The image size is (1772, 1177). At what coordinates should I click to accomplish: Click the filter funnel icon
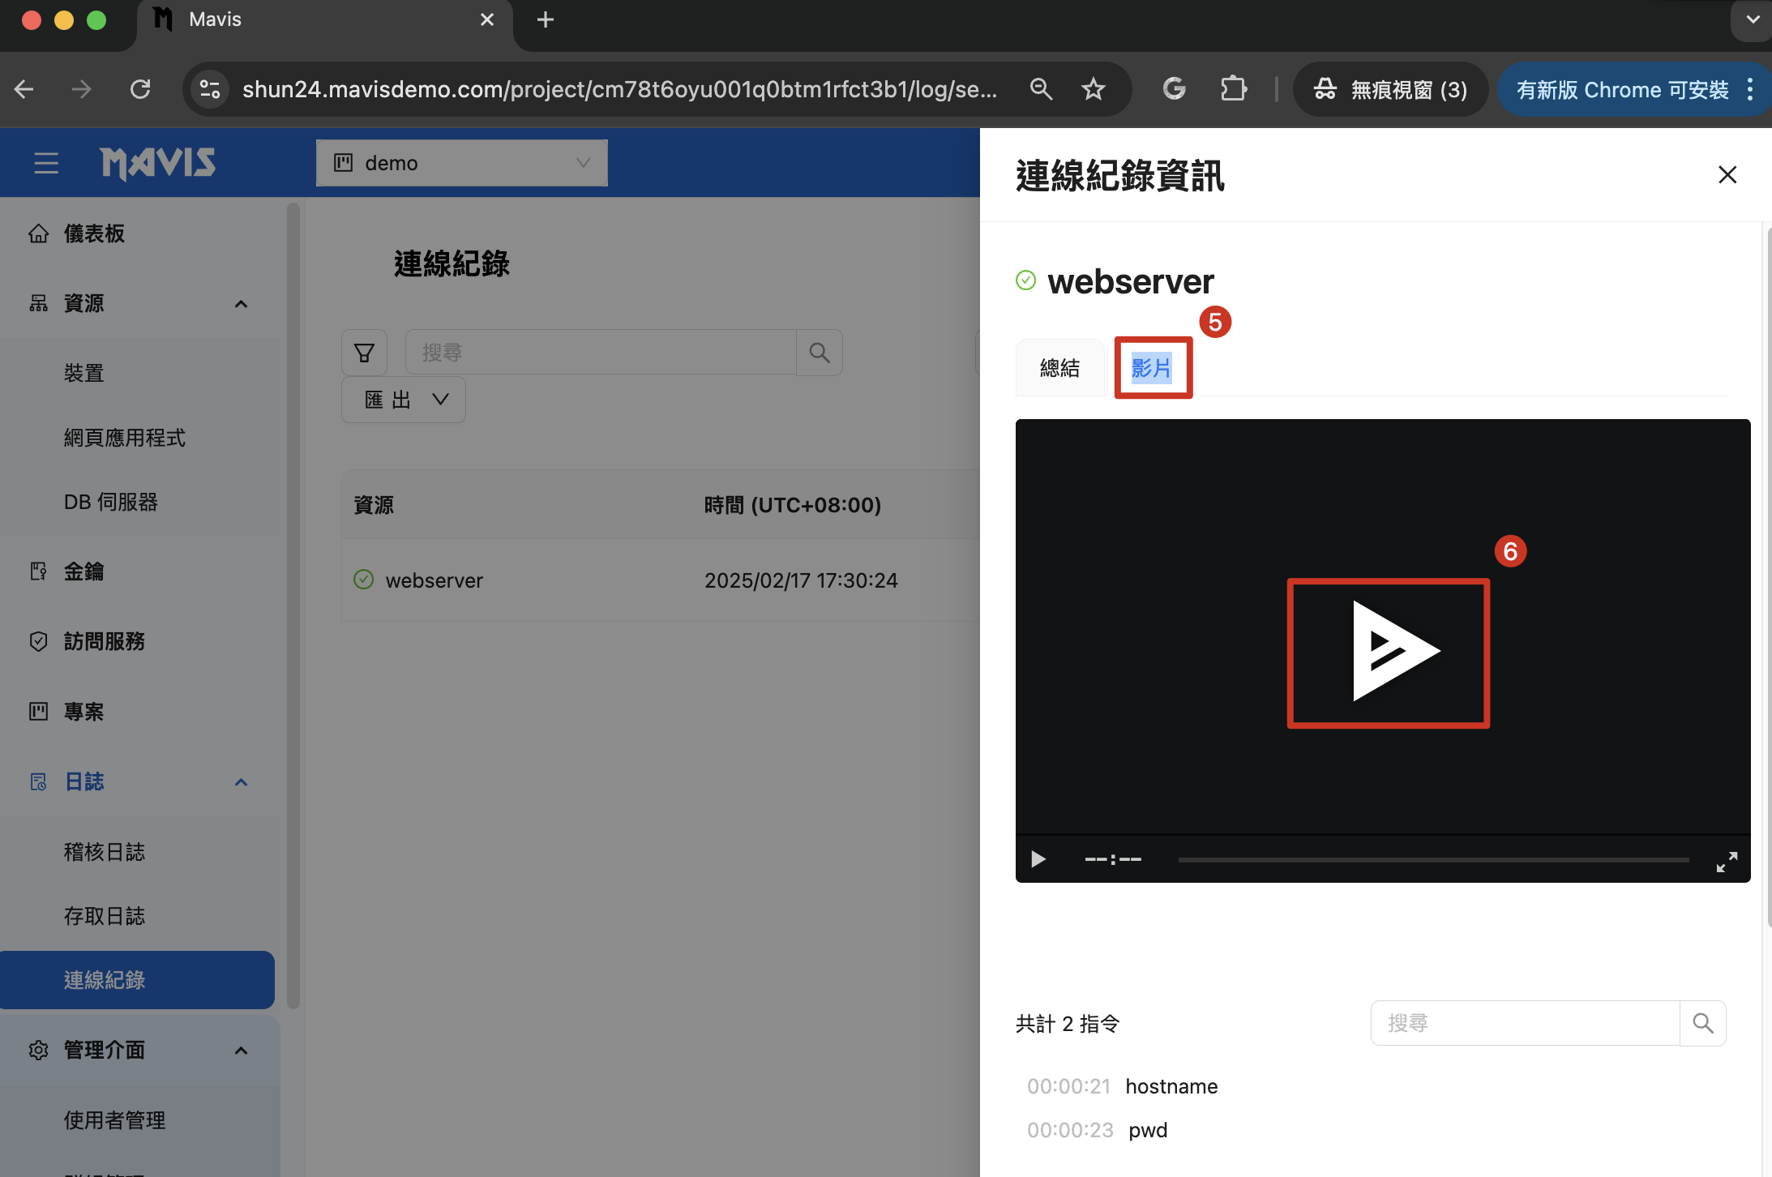pos(364,353)
